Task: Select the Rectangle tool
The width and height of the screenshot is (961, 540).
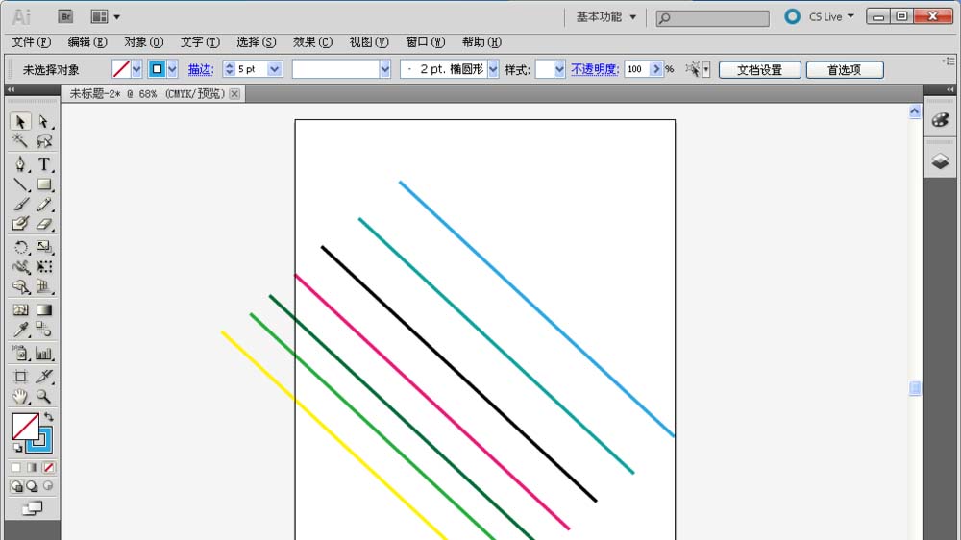Action: click(43, 184)
